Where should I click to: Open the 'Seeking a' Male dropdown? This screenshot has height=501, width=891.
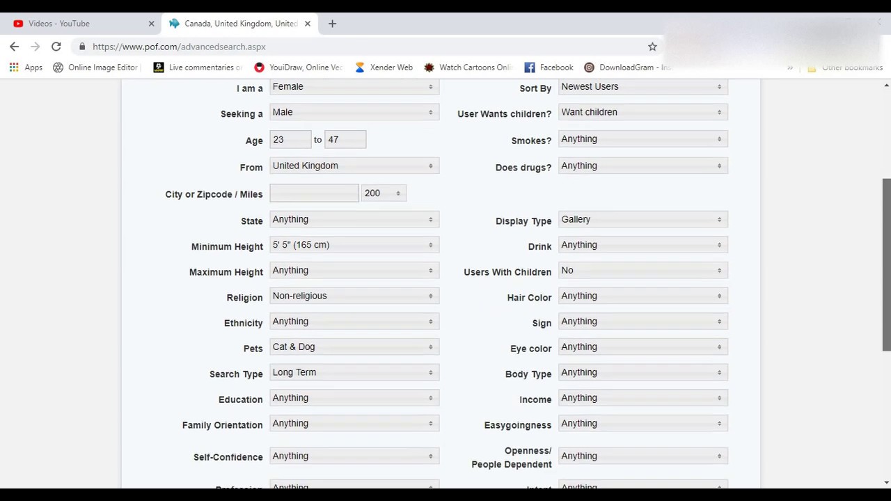[354, 112]
